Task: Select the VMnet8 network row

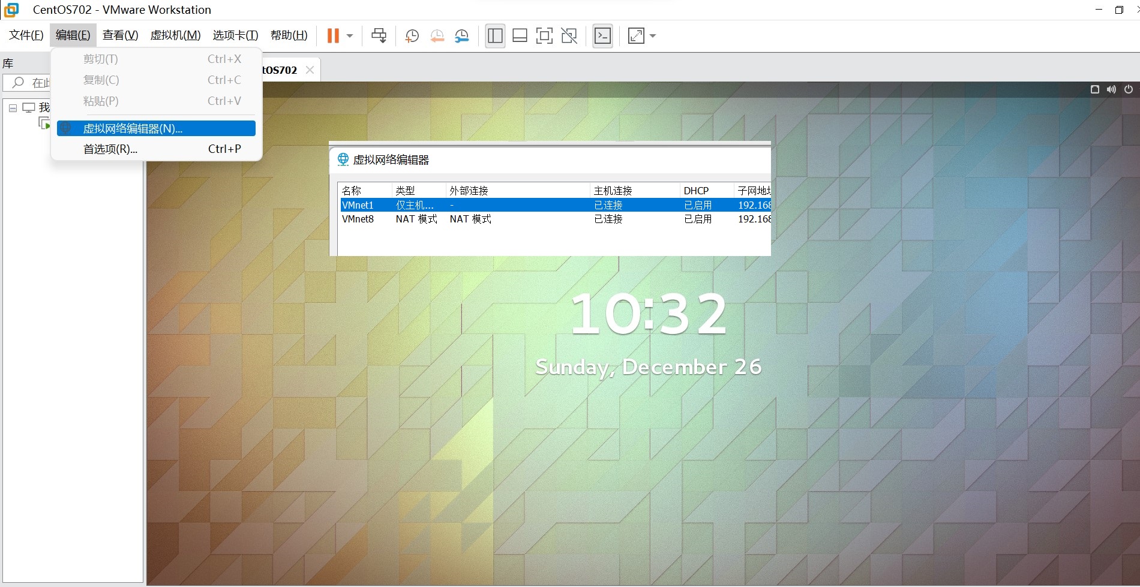Action: [x=555, y=219]
